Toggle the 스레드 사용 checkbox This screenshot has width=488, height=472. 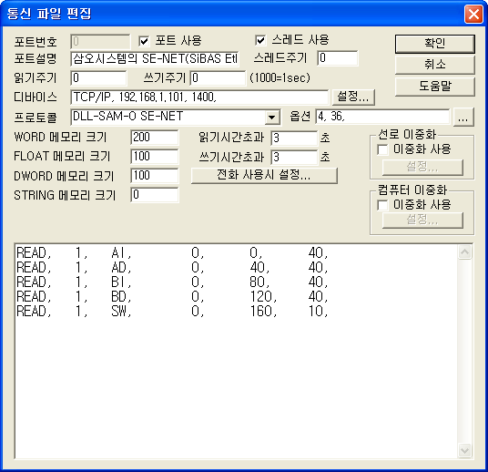click(260, 40)
